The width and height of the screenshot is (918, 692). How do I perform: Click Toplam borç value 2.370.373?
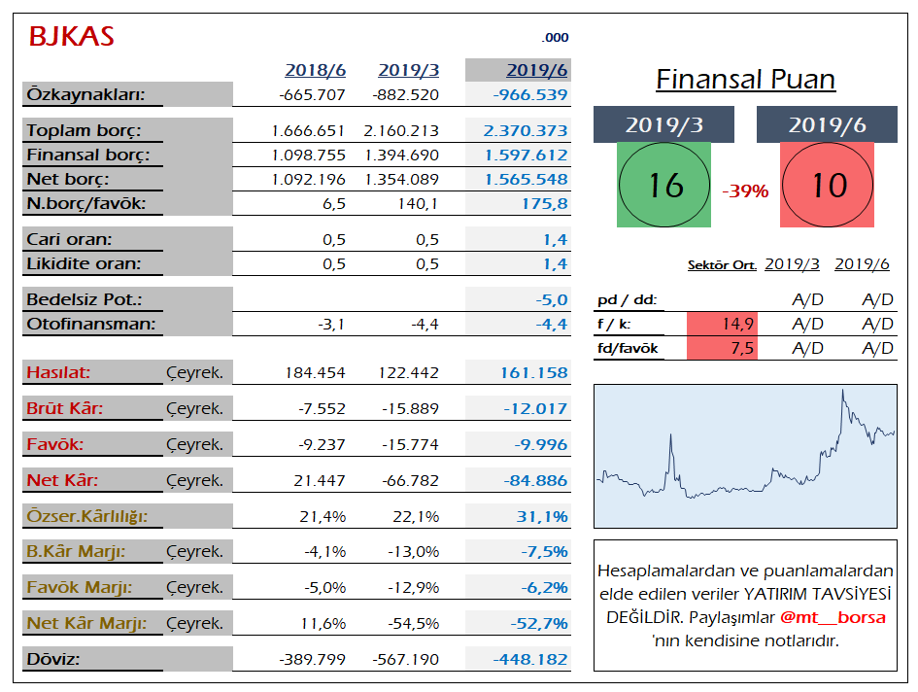click(x=526, y=130)
